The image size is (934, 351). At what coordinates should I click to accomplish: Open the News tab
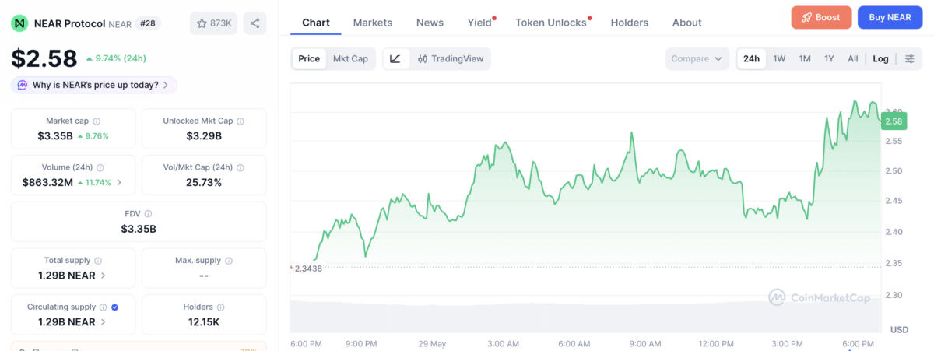pos(430,23)
